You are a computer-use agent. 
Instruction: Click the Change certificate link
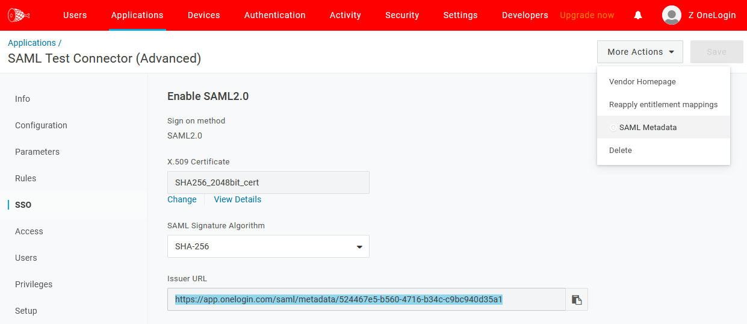pyautogui.click(x=182, y=199)
